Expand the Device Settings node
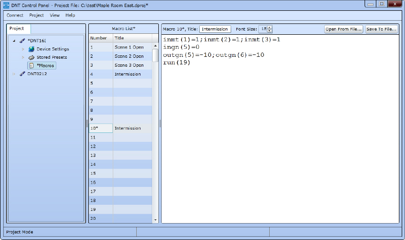The width and height of the screenshot is (405, 240). click(23, 49)
